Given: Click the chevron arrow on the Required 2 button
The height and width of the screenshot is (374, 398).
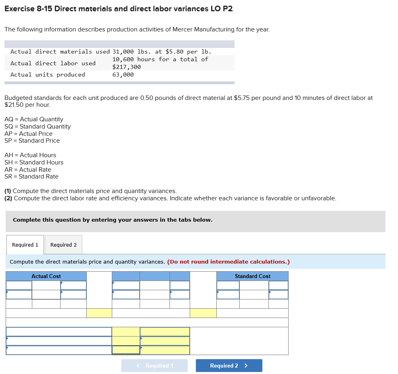Looking at the screenshot, I should tap(246, 366).
